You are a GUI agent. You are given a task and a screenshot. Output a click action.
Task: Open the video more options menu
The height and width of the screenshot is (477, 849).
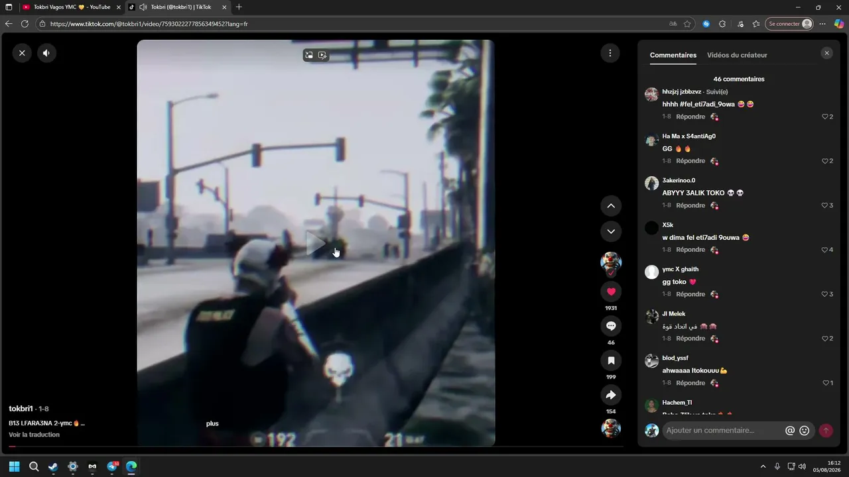610,53
